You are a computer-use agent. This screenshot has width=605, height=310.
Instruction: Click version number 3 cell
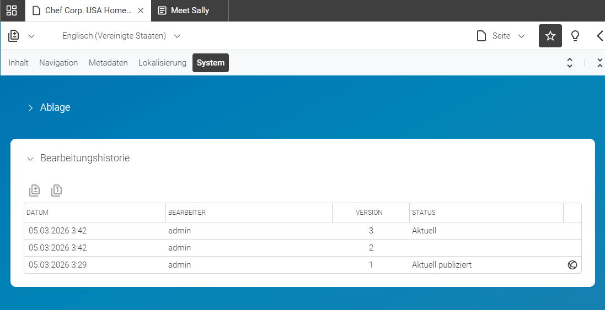[371, 231]
